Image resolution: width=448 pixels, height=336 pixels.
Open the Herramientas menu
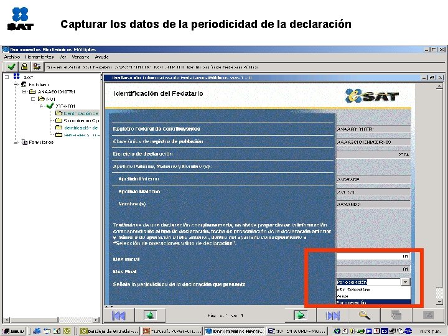39,57
